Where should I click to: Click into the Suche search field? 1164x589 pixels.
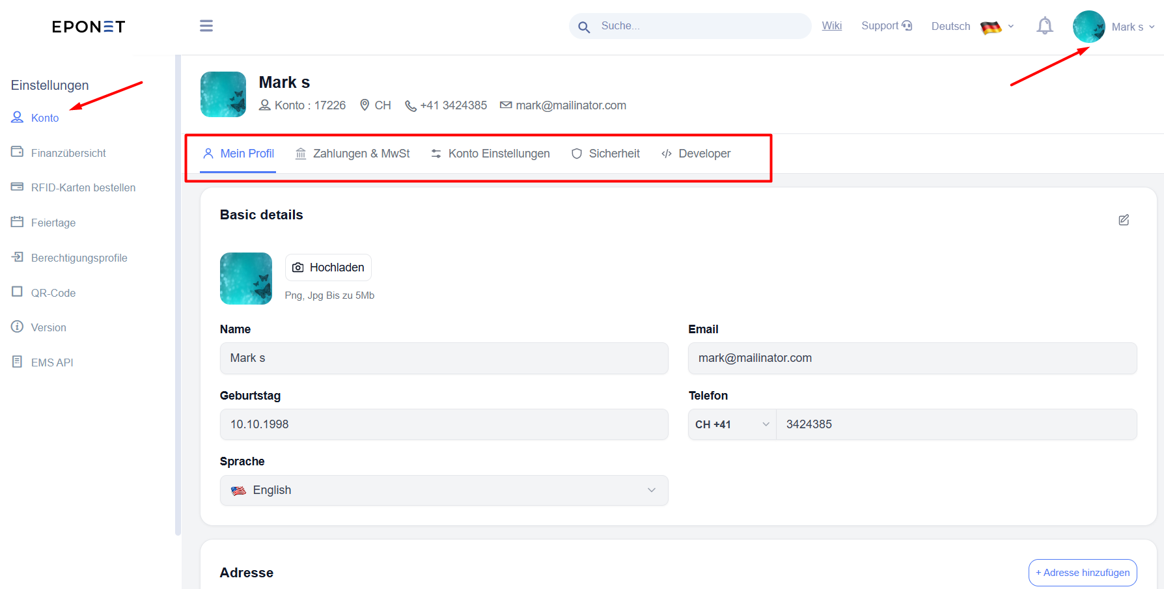(690, 26)
